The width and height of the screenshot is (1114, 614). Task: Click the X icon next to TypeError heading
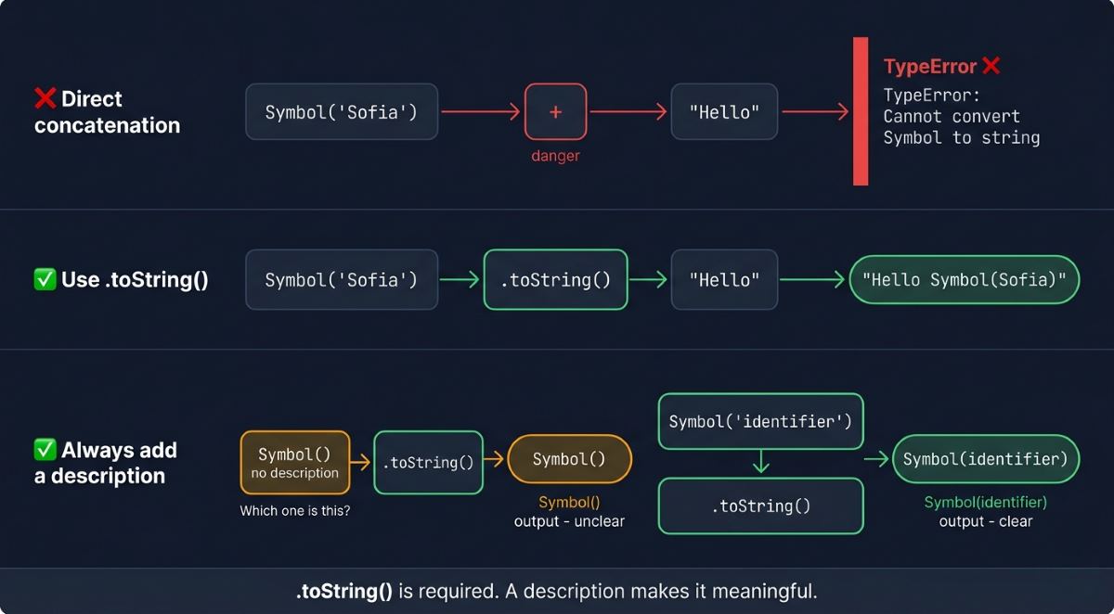(x=991, y=66)
